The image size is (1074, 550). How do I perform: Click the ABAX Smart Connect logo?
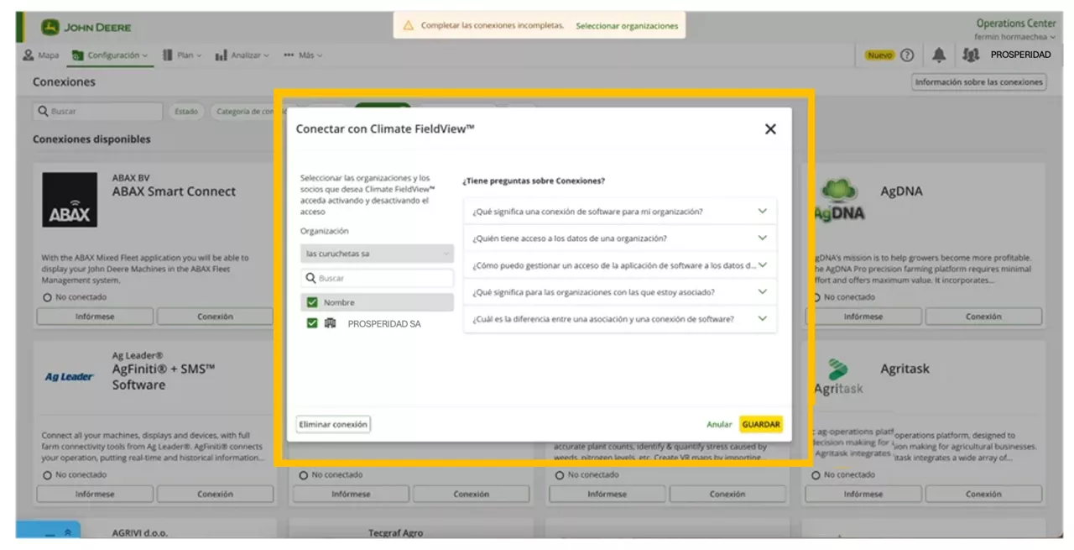point(70,201)
